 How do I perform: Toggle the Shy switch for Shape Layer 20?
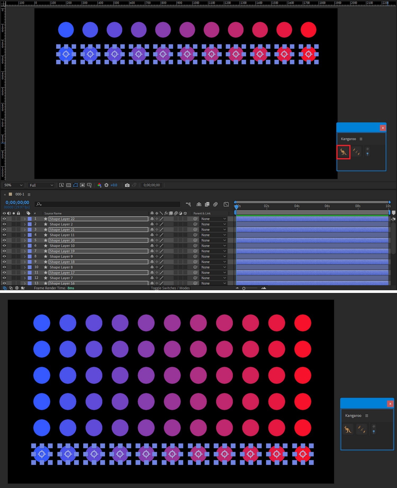click(152, 240)
